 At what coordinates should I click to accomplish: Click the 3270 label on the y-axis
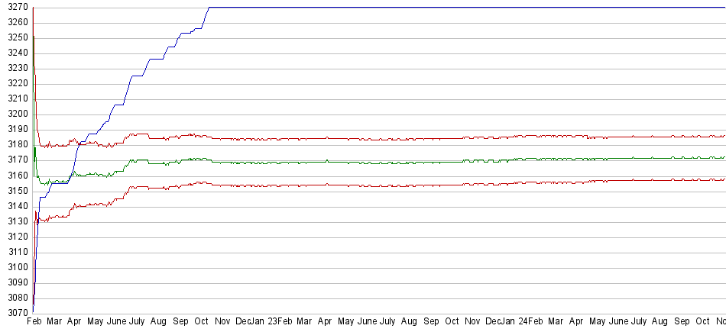click(15, 8)
